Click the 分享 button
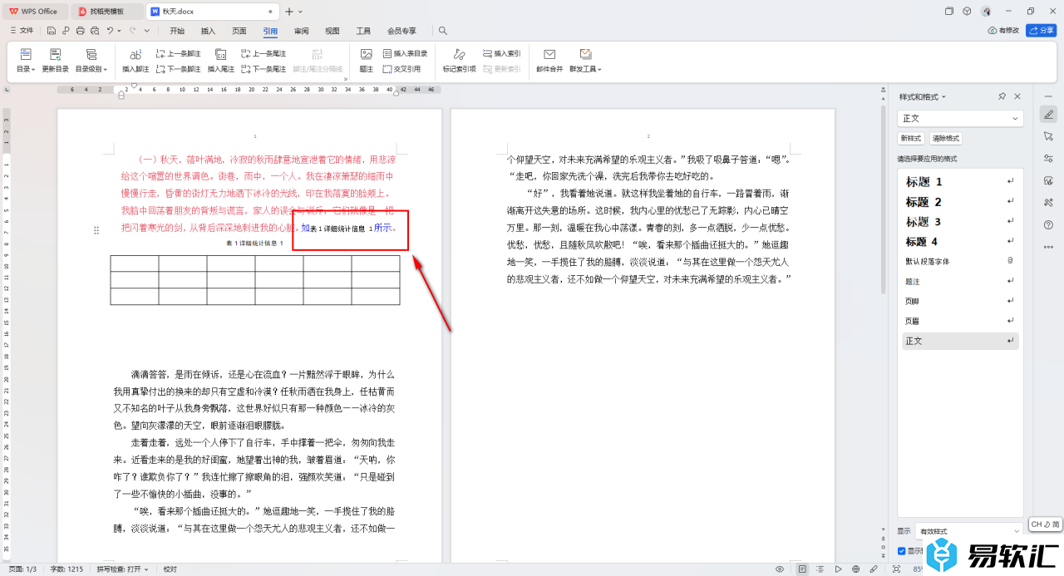1064x576 pixels. pyautogui.click(x=1042, y=31)
